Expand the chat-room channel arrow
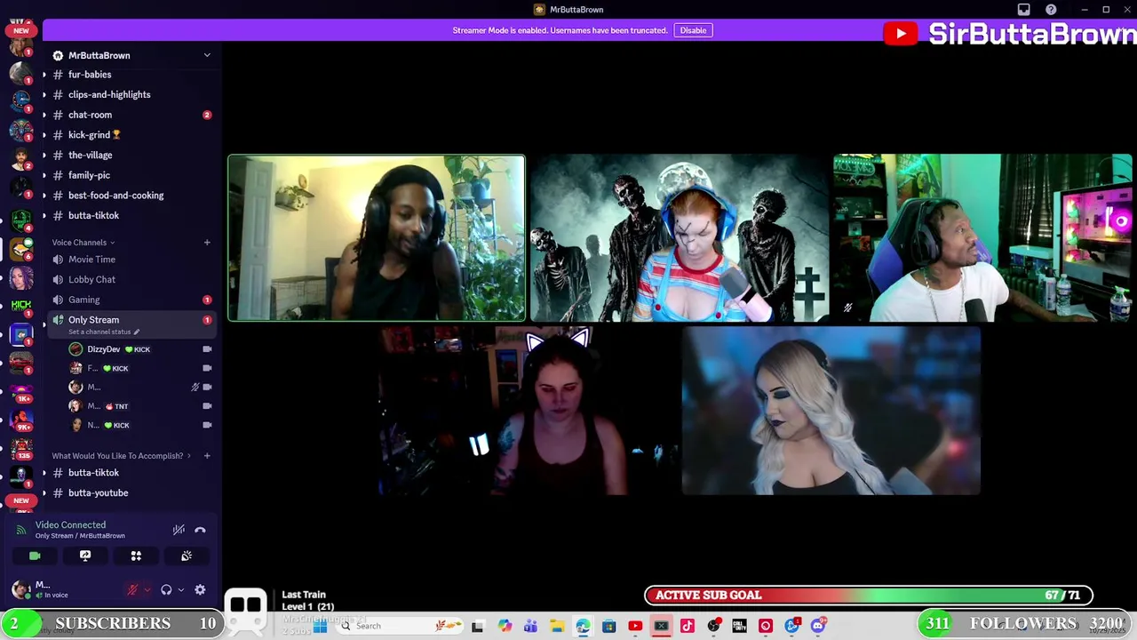Viewport: 1137px width, 640px height. [44, 115]
